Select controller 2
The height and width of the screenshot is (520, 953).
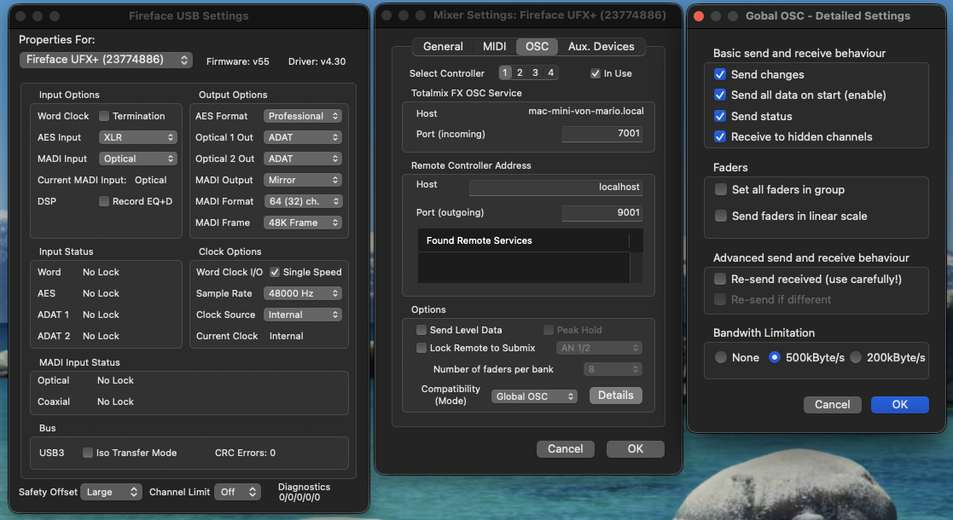[x=520, y=72]
